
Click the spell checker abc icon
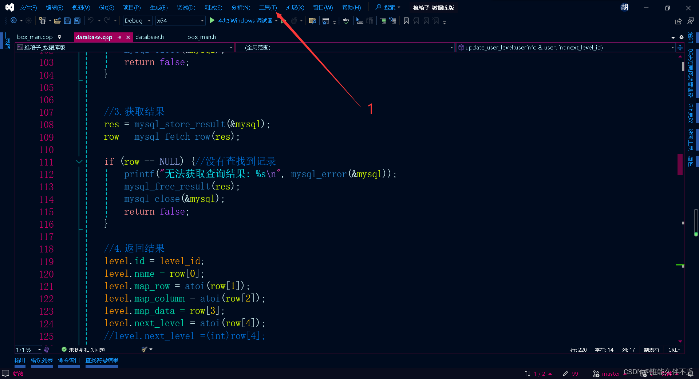[346, 21]
